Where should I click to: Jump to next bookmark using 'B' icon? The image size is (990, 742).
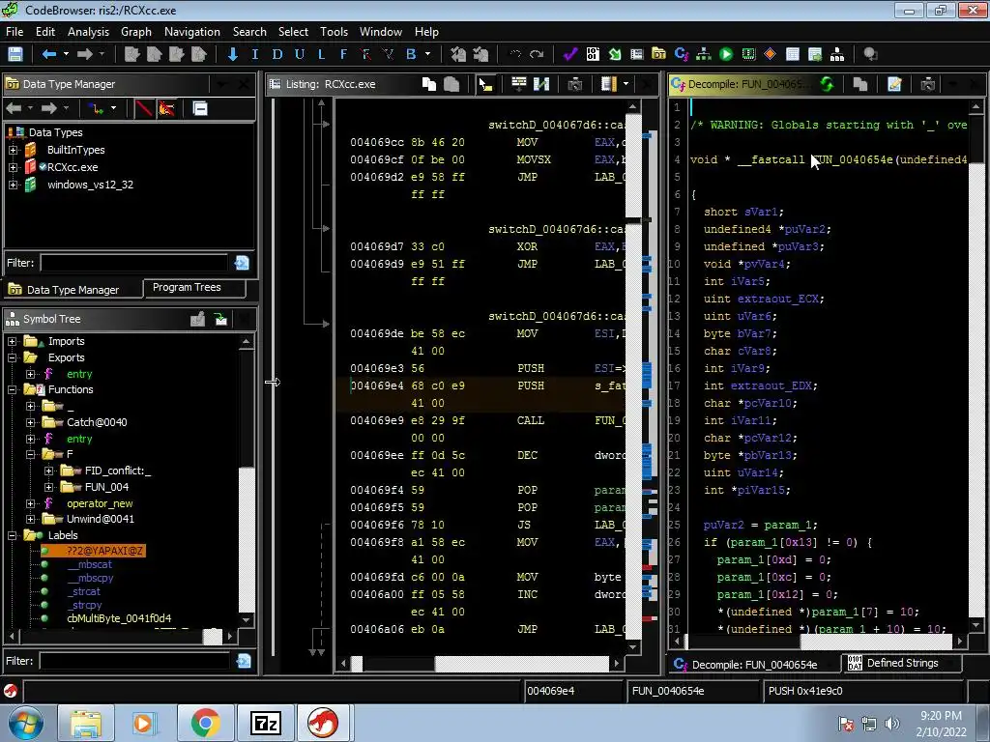(410, 54)
